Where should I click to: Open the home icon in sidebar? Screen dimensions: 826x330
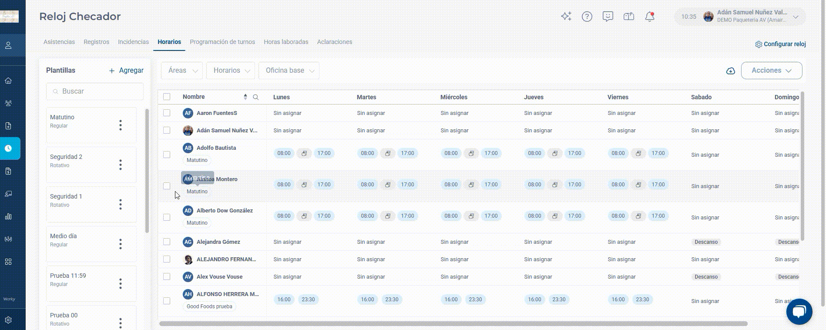pyautogui.click(x=8, y=81)
